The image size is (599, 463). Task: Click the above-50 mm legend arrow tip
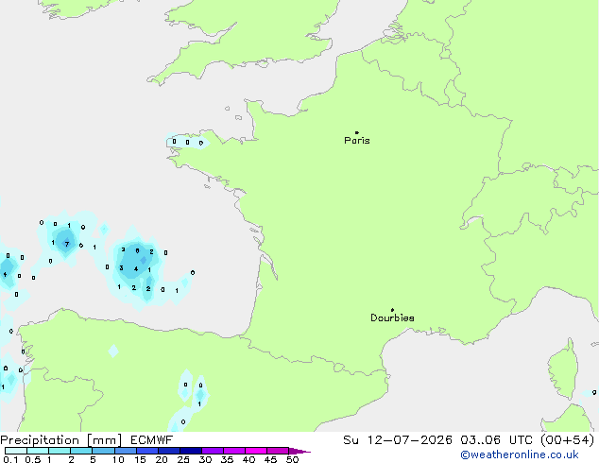pyautogui.click(x=299, y=451)
